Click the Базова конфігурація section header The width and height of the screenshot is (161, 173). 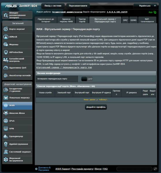(96, 73)
